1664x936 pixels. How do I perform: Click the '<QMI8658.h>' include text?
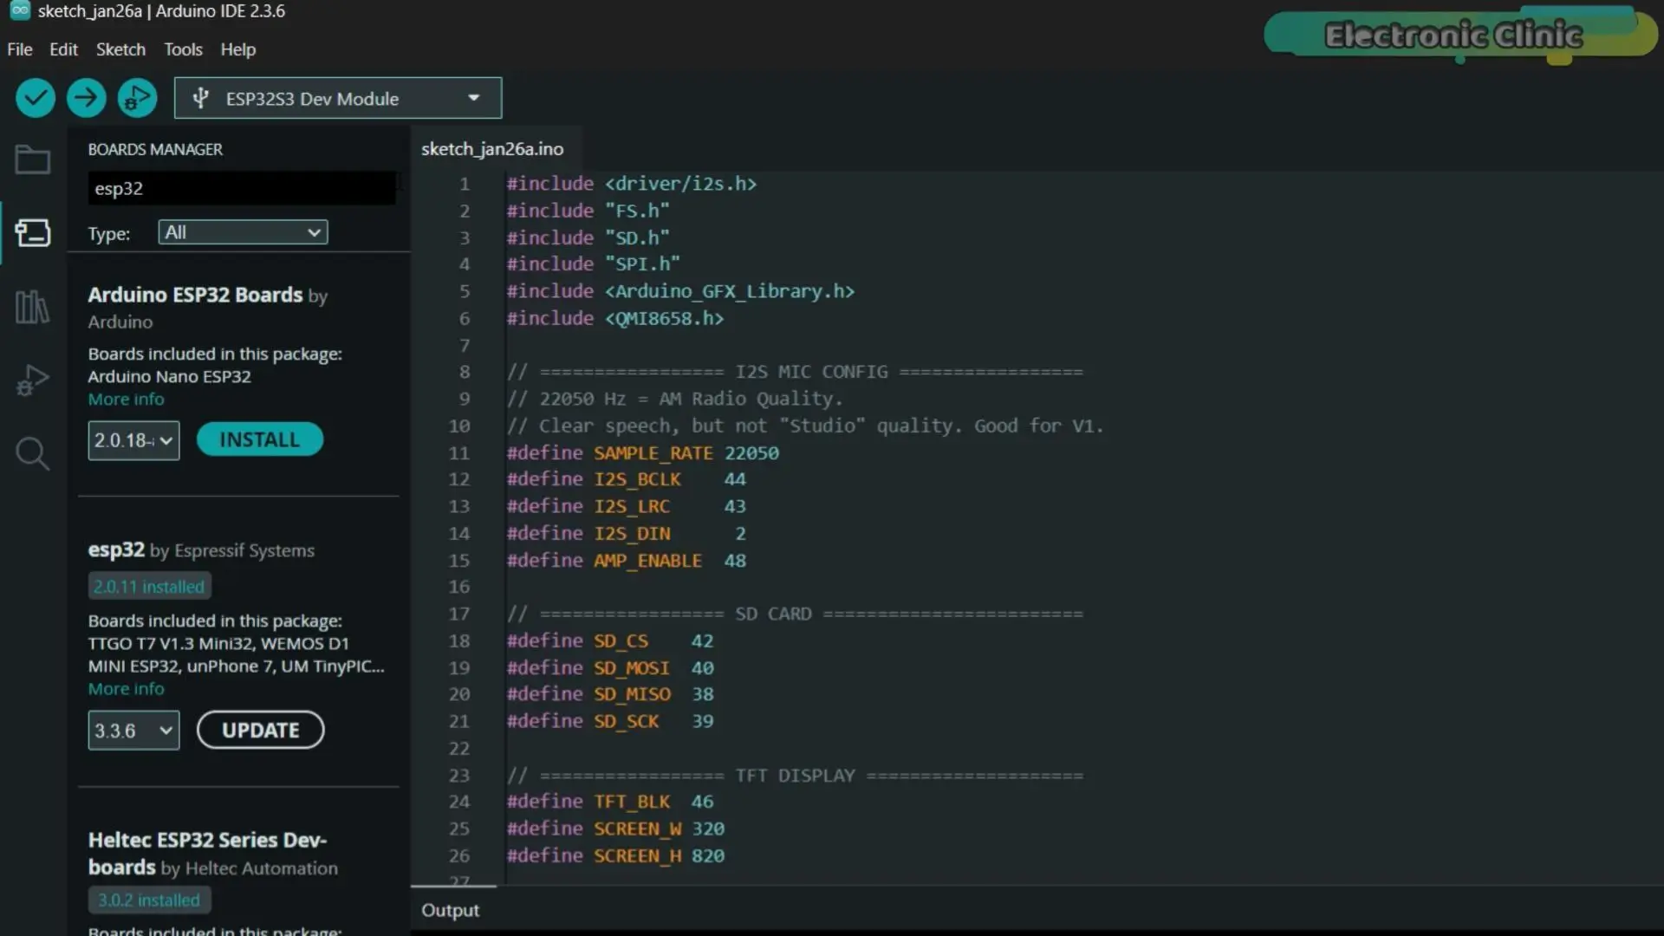point(664,318)
